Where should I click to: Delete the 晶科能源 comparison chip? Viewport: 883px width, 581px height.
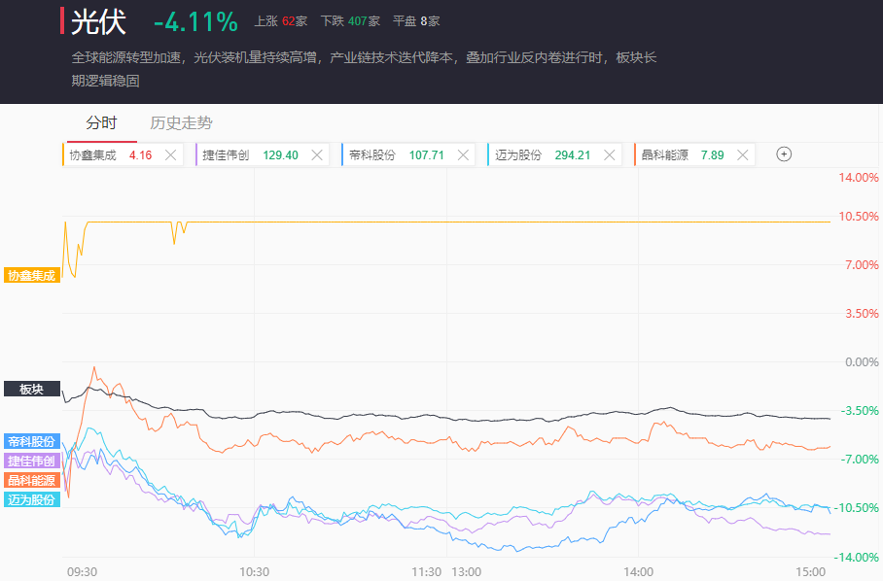743,154
